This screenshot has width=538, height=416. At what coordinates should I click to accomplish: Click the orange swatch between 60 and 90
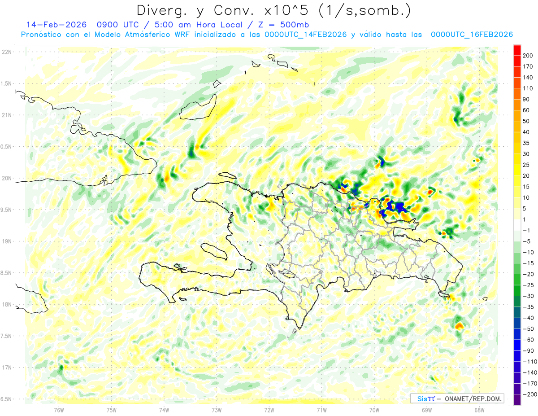click(517, 105)
